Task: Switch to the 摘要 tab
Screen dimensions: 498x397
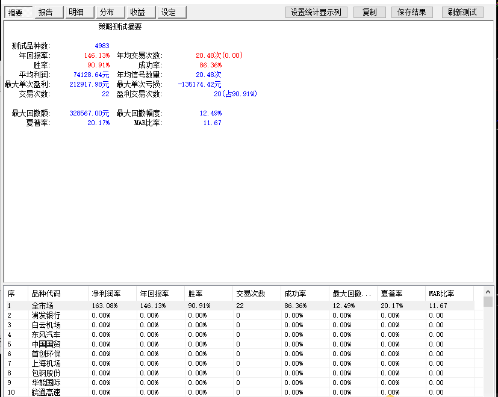Action: [18, 13]
